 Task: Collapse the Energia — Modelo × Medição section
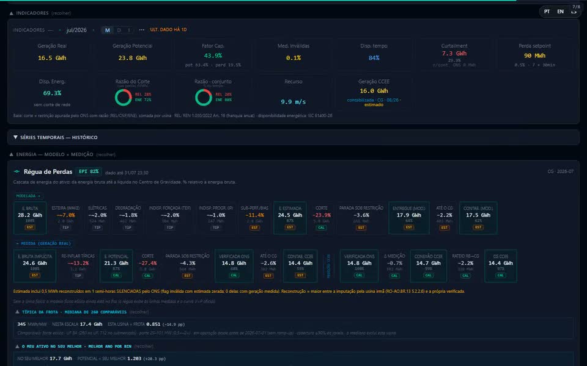pyautogui.click(x=11, y=154)
